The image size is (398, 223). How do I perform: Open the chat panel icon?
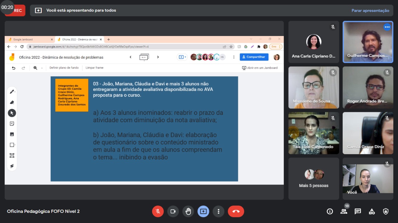click(358, 211)
